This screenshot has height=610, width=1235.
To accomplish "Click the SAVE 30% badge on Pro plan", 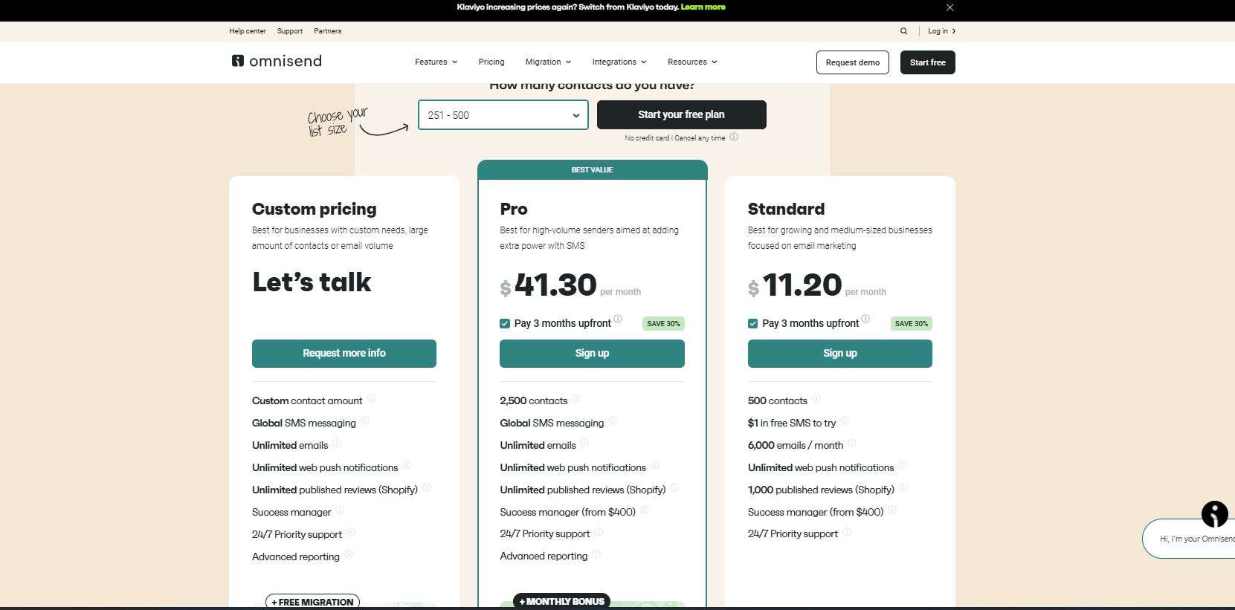I will pyautogui.click(x=663, y=323).
